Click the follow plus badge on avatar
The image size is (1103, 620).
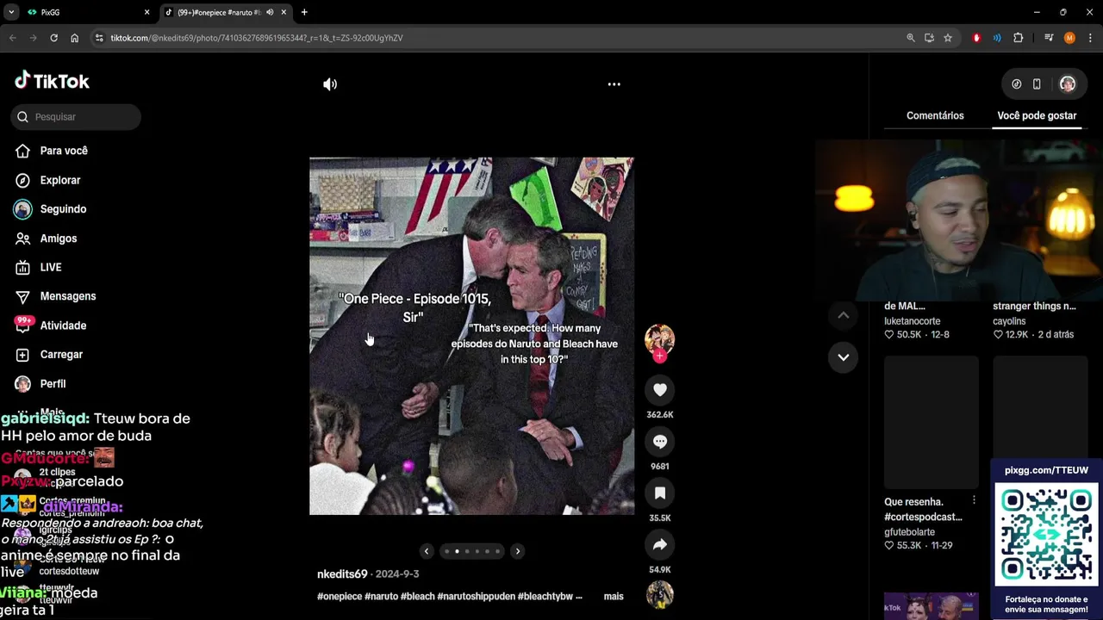click(659, 356)
